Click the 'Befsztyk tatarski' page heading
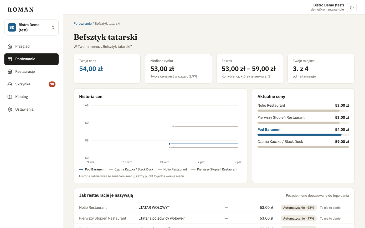 click(105, 37)
